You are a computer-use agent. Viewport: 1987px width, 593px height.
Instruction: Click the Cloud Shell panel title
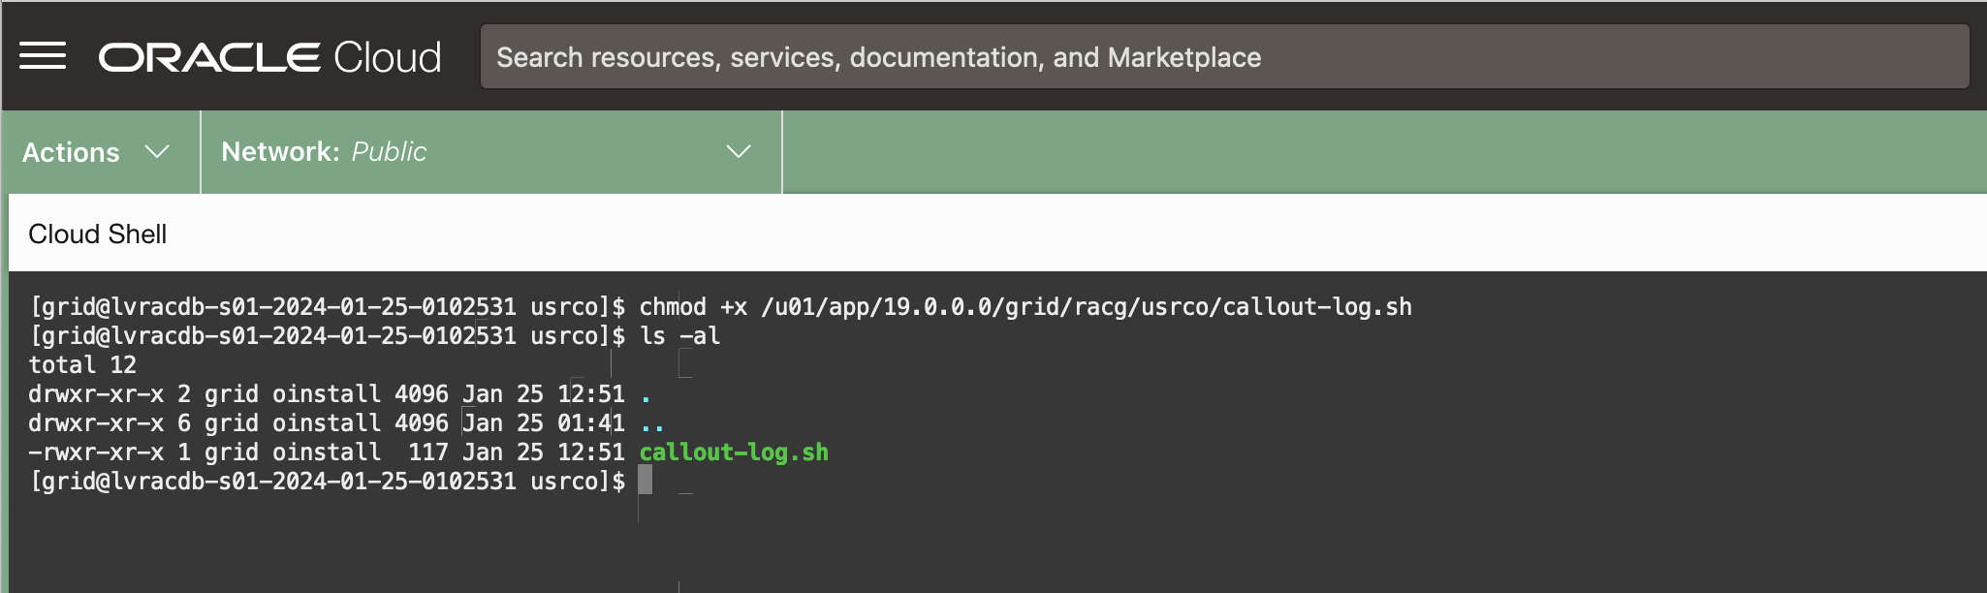point(98,234)
